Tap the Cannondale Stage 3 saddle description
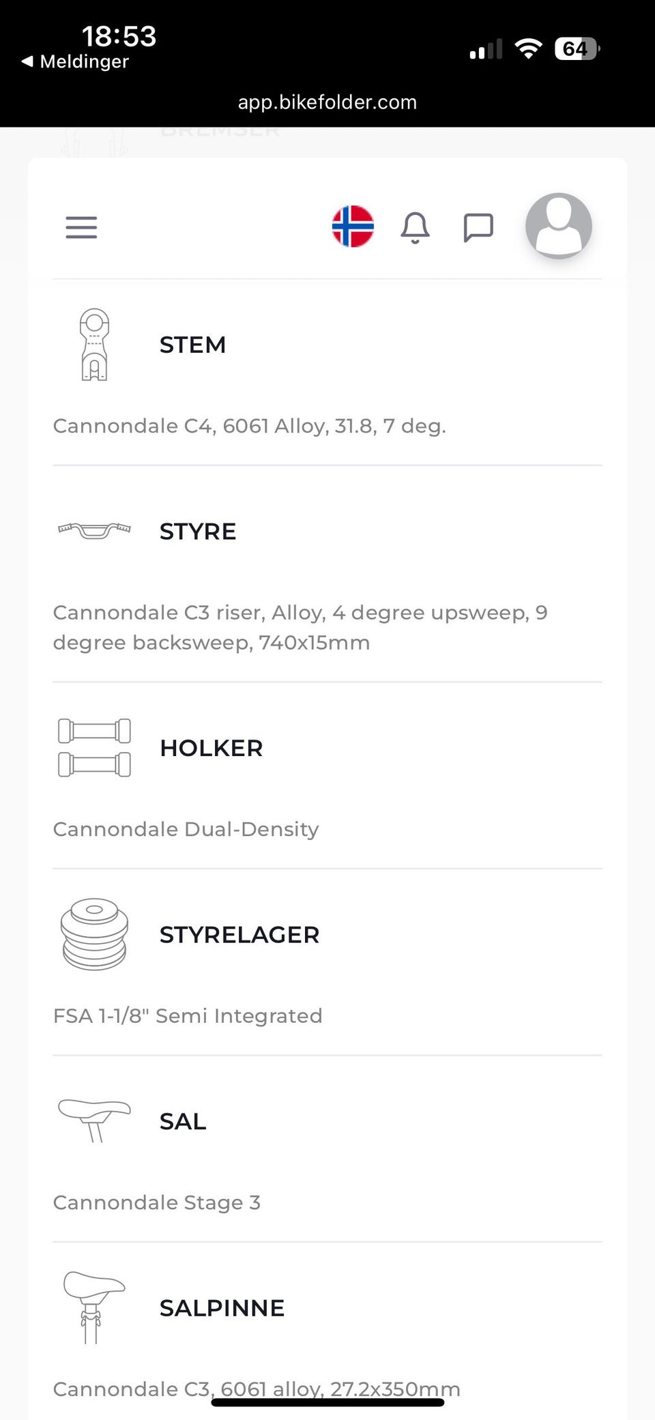Viewport: 655px width, 1420px height. [x=157, y=1202]
